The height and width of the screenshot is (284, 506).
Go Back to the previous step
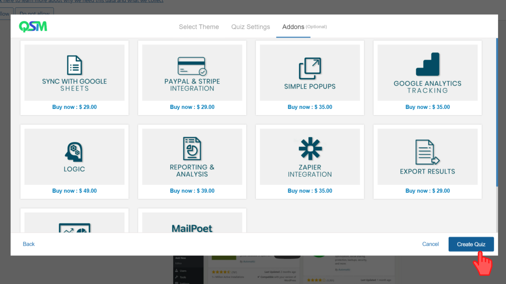(x=29, y=244)
